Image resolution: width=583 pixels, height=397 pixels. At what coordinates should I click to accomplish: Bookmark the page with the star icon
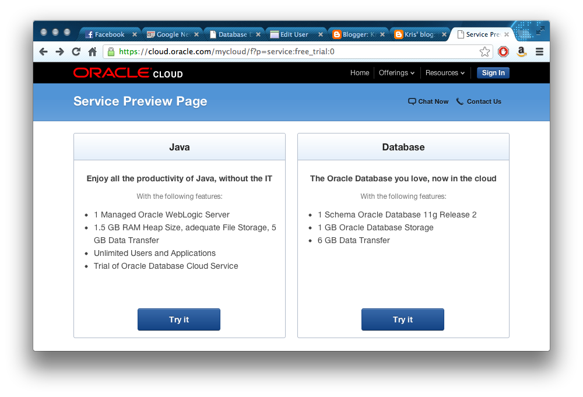pos(485,52)
